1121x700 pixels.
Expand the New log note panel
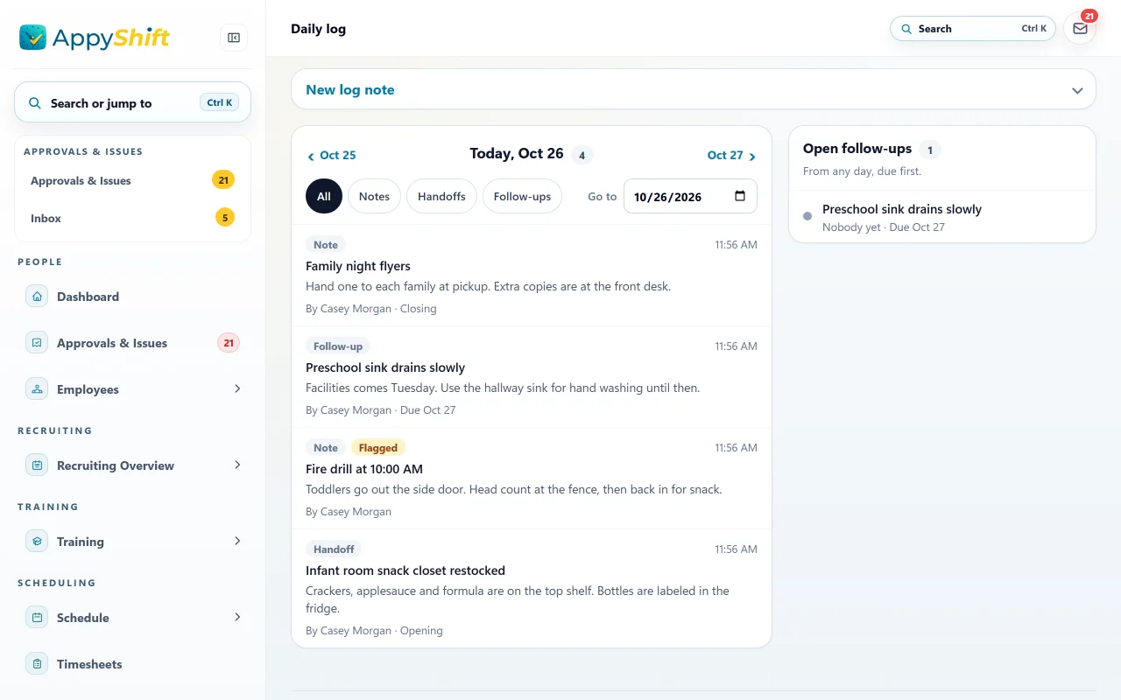tap(694, 89)
